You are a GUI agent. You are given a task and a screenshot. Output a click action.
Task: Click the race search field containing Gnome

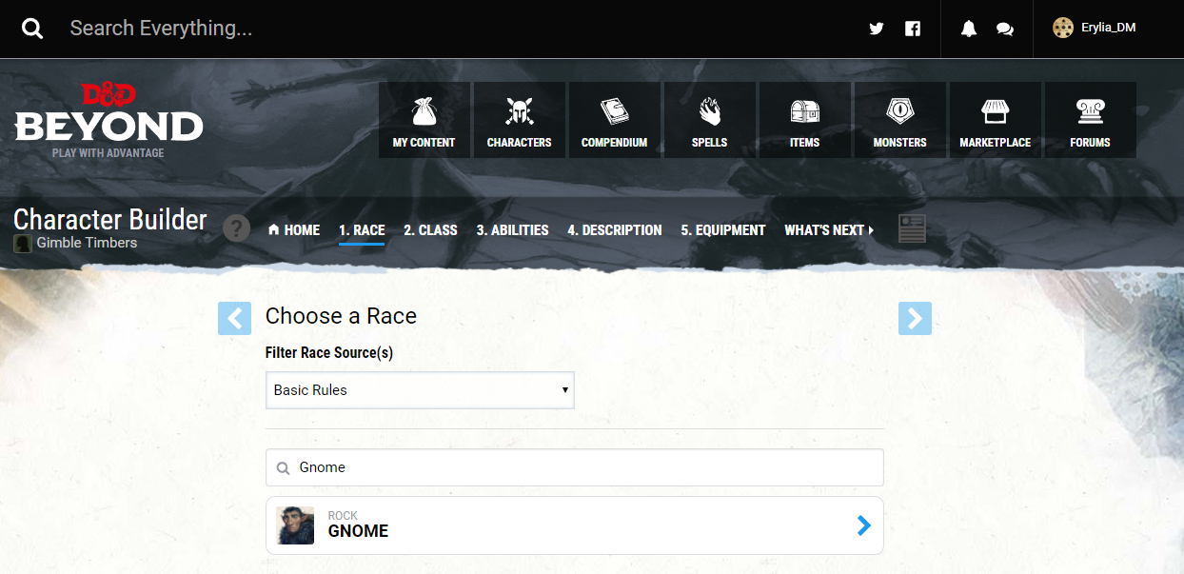pyautogui.click(x=575, y=467)
